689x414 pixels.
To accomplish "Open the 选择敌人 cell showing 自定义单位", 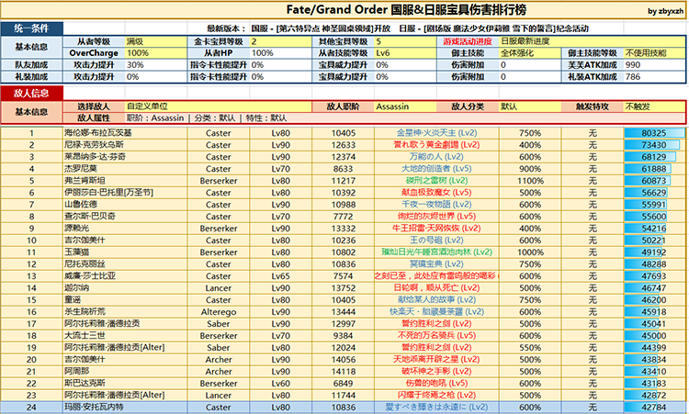I will (219, 106).
